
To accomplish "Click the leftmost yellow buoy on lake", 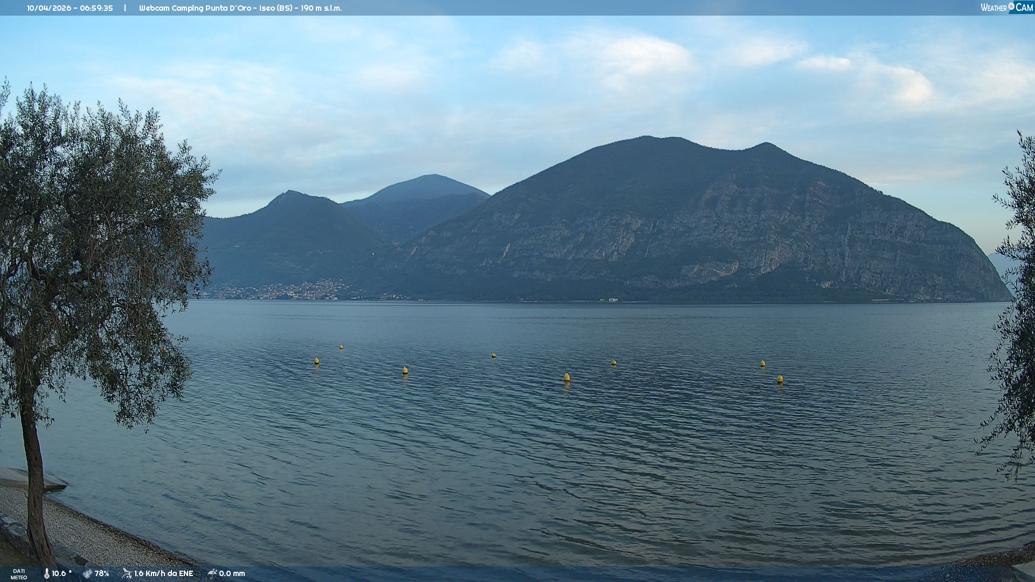I will [317, 361].
